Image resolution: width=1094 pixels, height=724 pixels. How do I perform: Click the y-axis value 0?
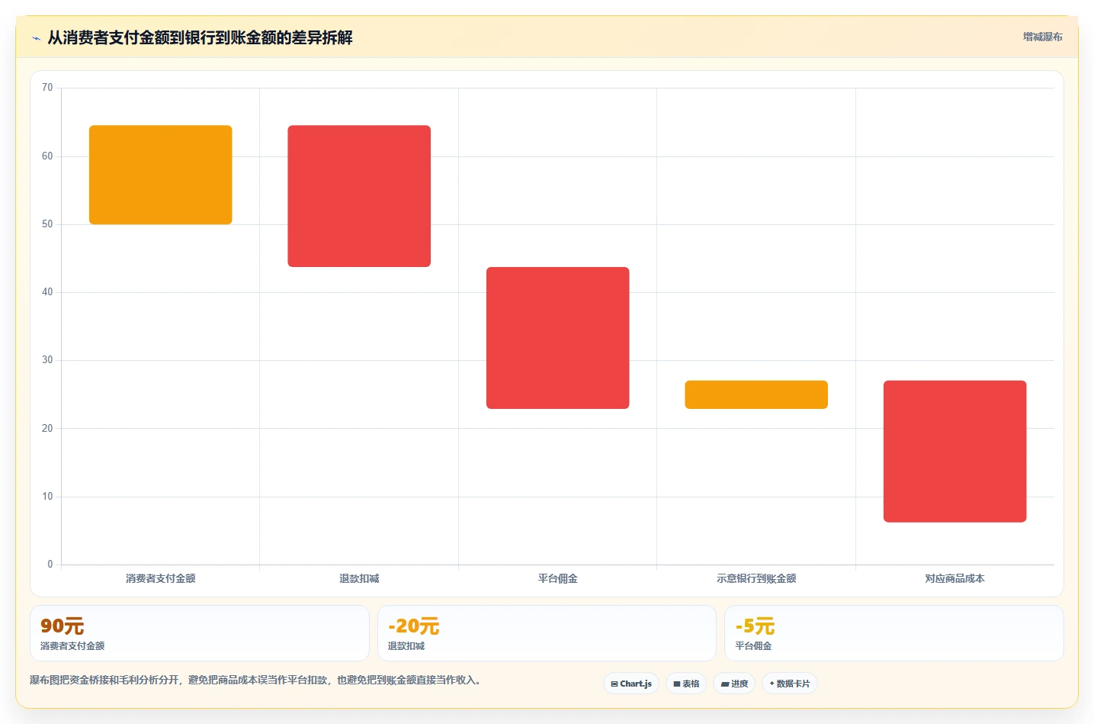click(50, 565)
